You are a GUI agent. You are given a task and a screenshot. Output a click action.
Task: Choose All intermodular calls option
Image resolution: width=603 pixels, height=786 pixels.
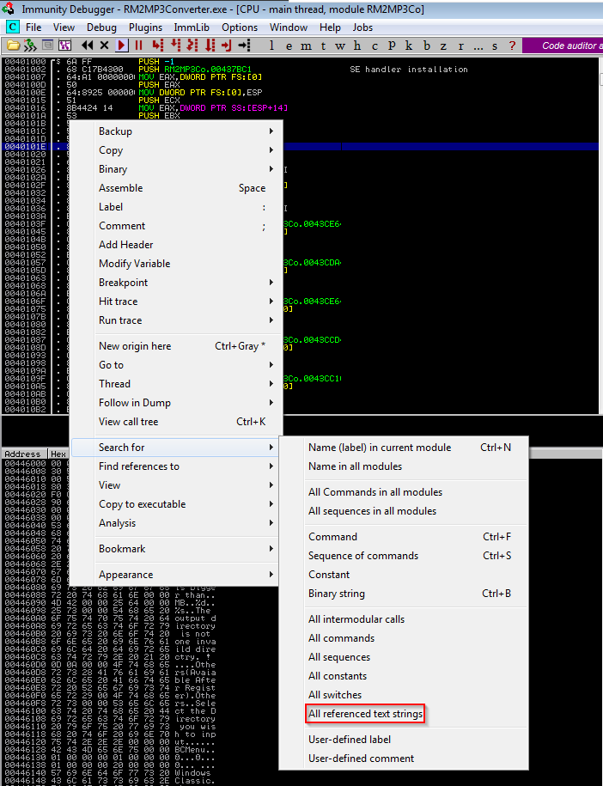click(356, 619)
